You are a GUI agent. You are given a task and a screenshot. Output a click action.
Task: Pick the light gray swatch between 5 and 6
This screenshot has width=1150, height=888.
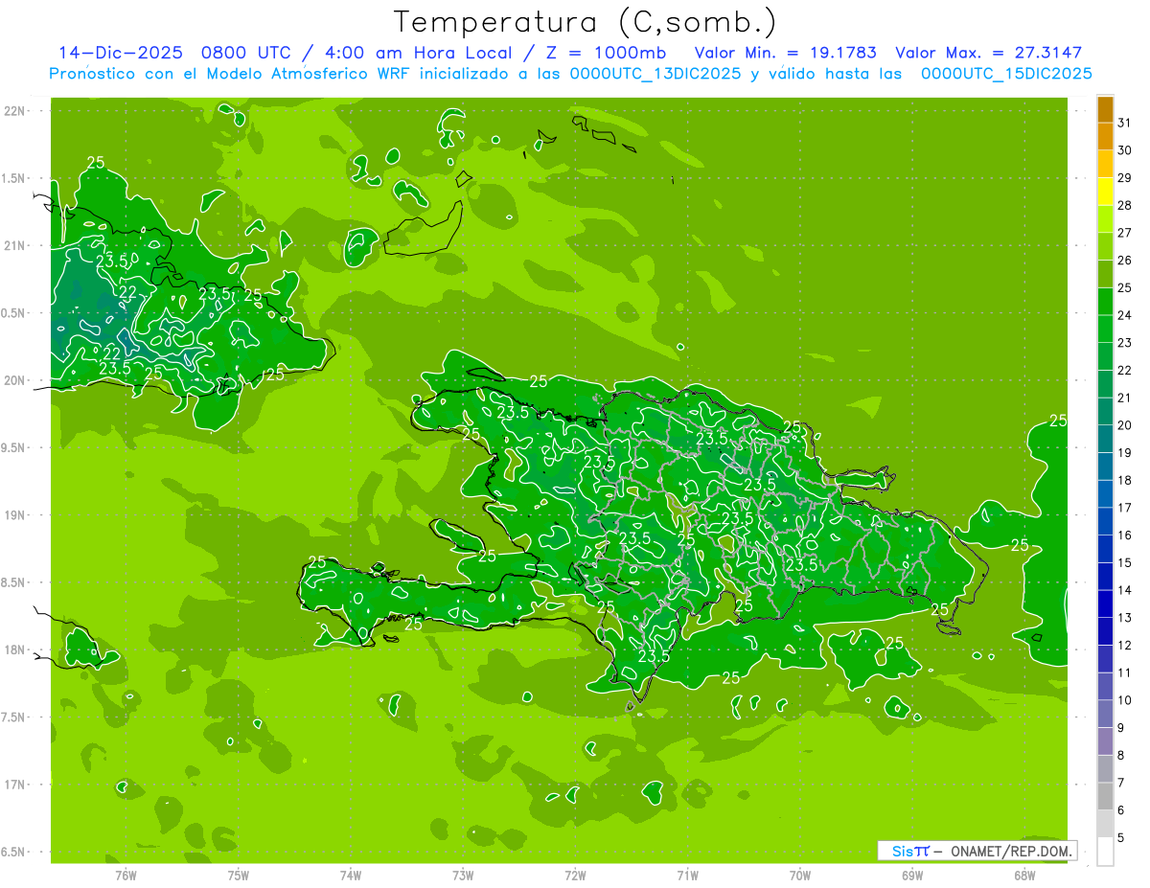(1105, 824)
